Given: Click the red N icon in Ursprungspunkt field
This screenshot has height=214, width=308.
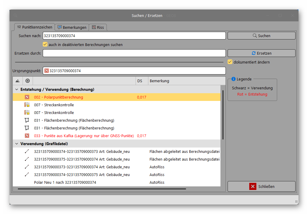Looking at the screenshot, I should 47,71.
